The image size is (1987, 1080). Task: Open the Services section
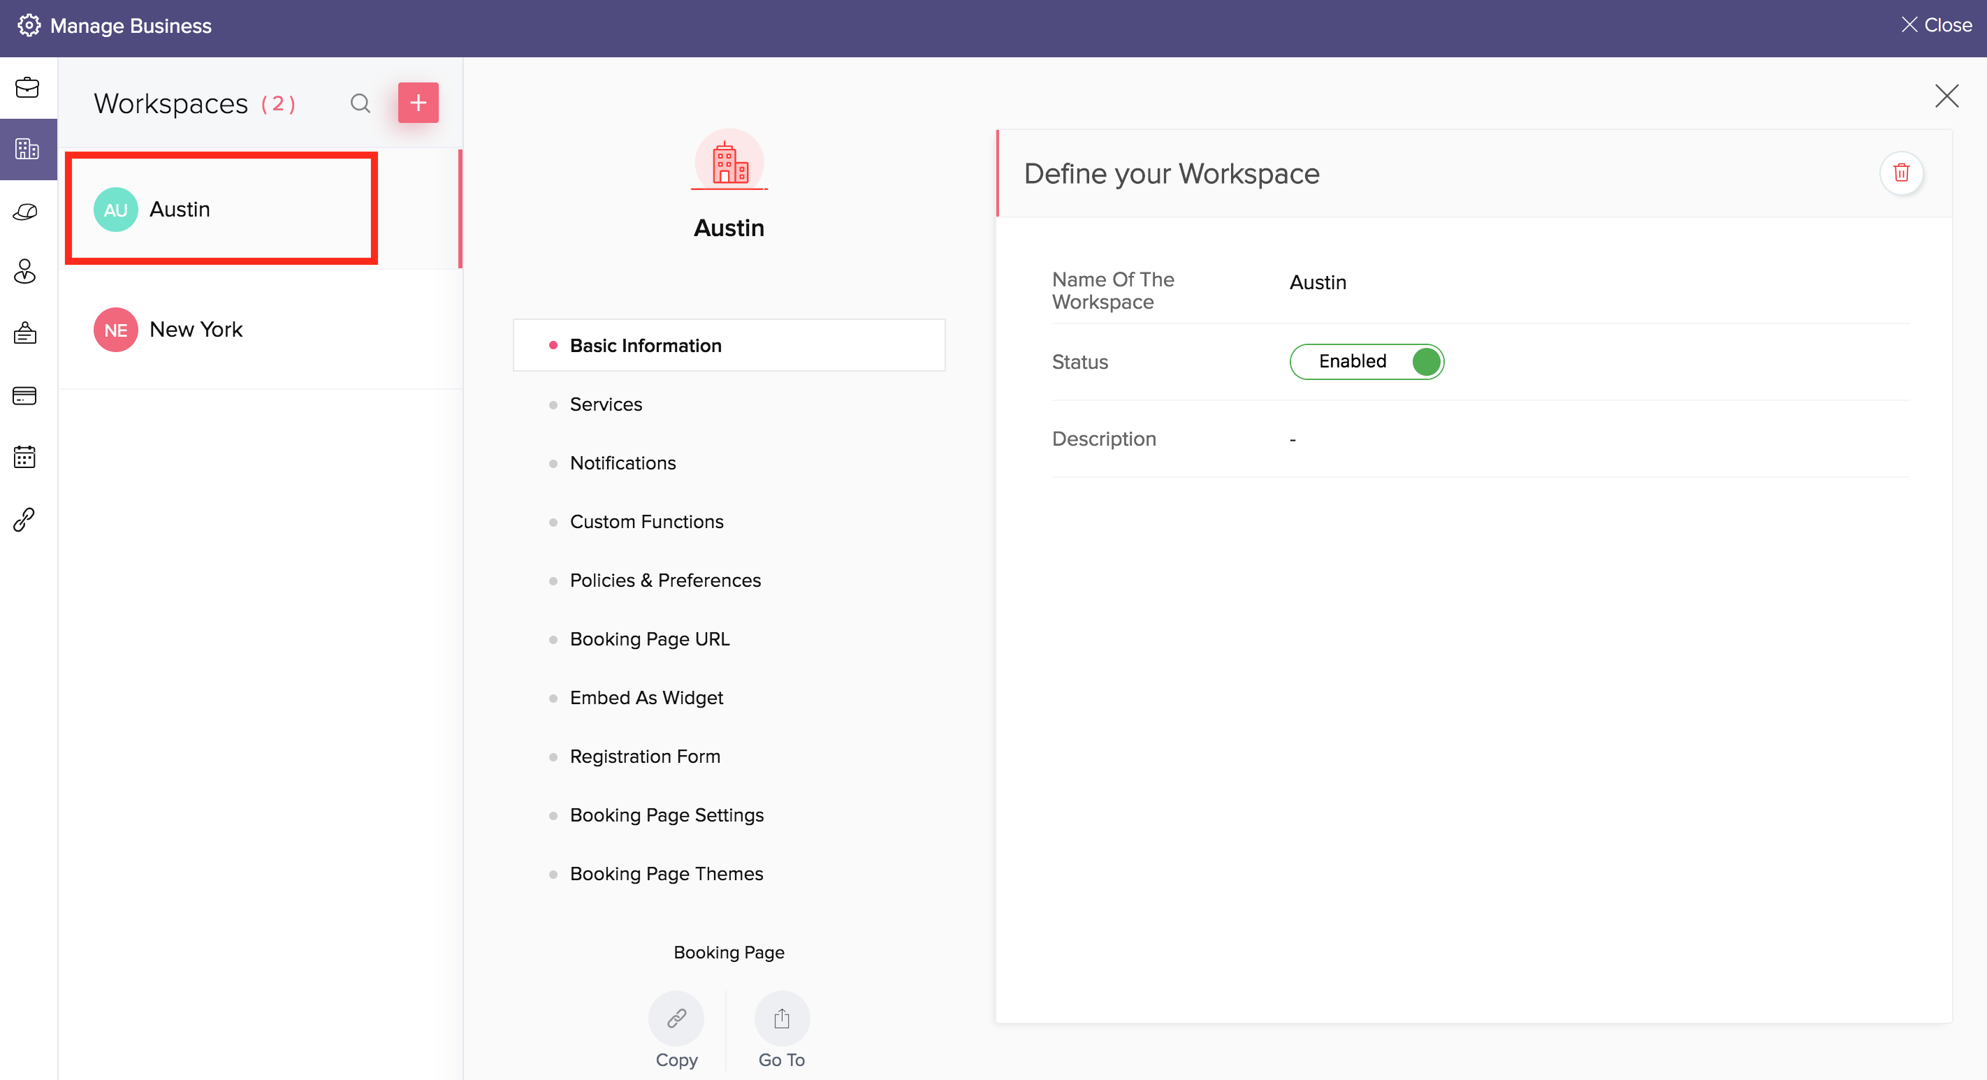[x=606, y=404]
